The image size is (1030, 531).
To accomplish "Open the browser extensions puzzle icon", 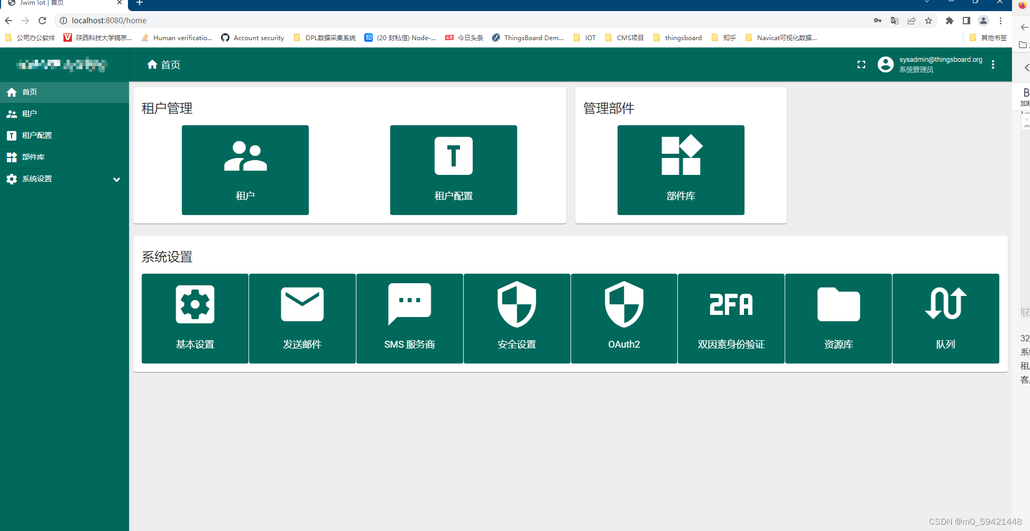I will pyautogui.click(x=950, y=21).
